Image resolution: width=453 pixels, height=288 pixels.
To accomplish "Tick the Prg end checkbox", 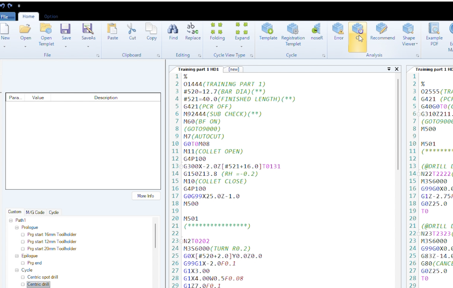I will [23, 263].
